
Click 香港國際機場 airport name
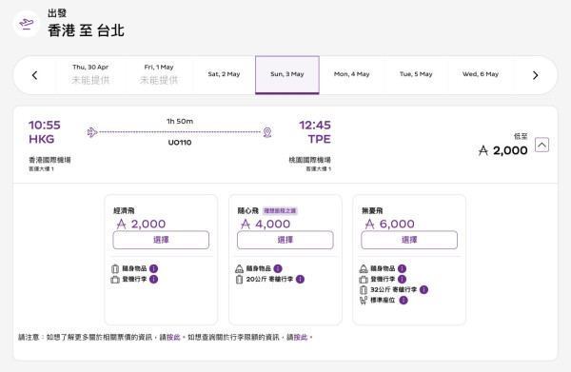pyautogui.click(x=49, y=160)
